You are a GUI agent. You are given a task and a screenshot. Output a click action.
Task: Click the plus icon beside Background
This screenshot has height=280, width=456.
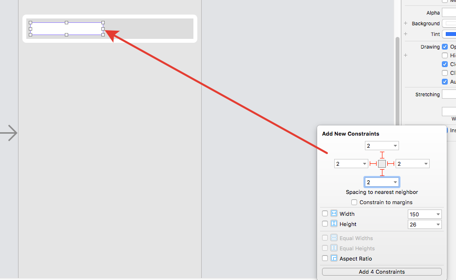(x=406, y=23)
